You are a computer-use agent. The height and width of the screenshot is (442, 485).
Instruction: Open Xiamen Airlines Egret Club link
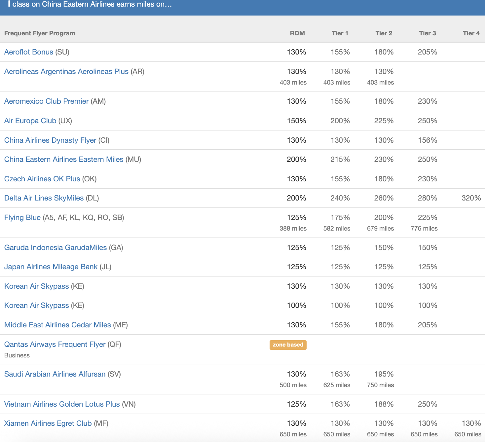(48, 424)
